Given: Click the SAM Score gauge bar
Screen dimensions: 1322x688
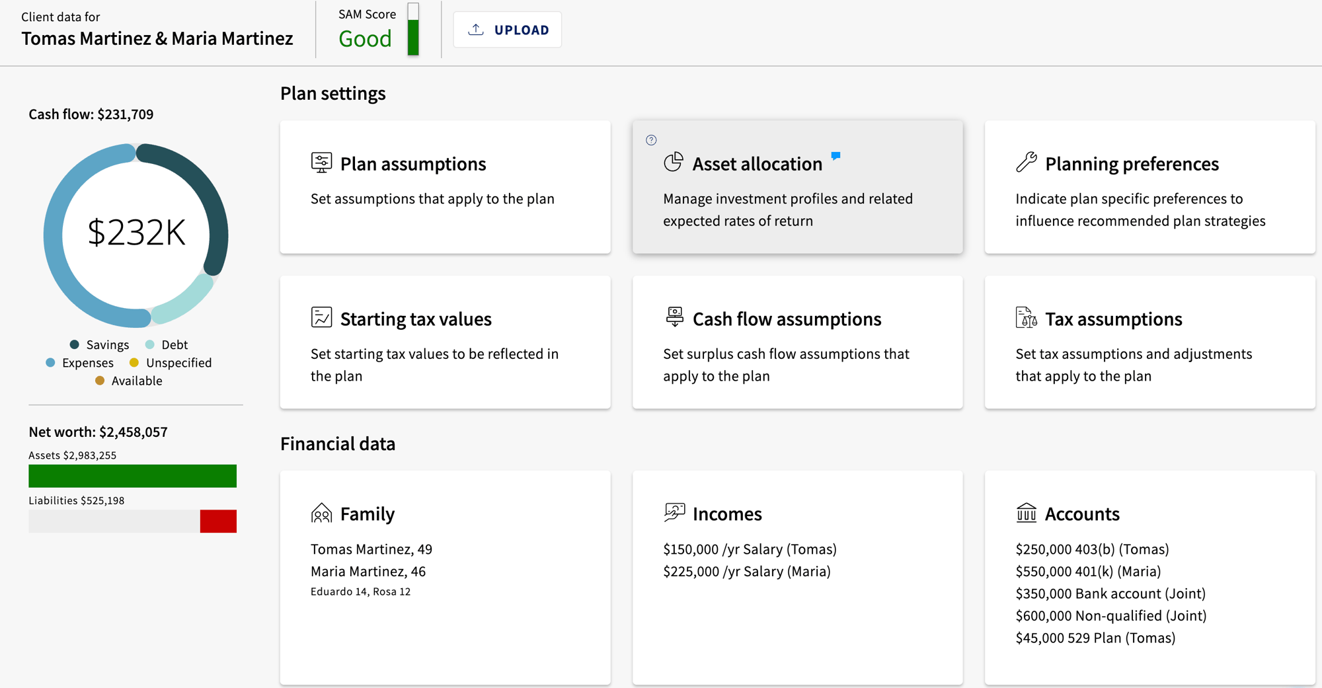Looking at the screenshot, I should pyautogui.click(x=414, y=29).
